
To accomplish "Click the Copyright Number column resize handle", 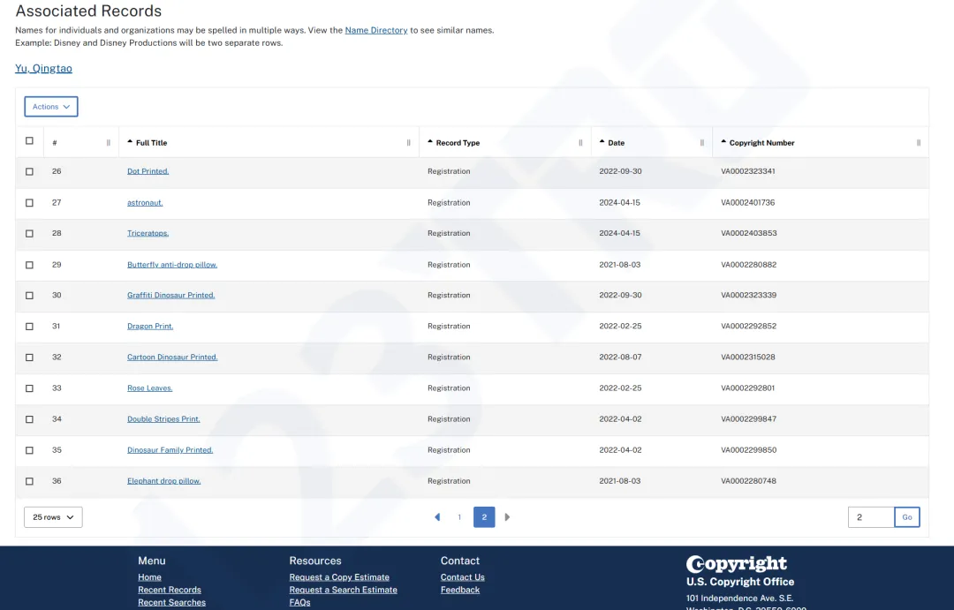I will click(x=918, y=143).
